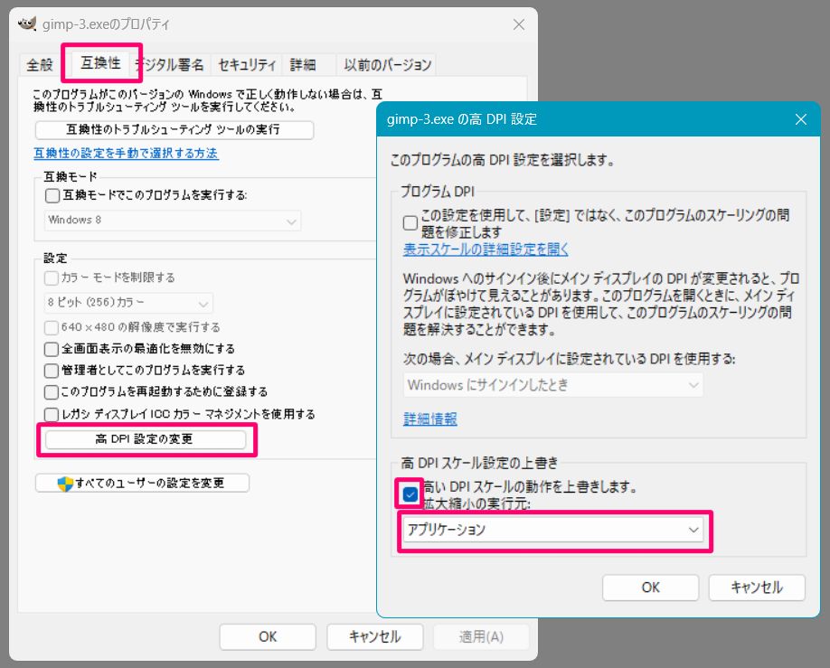Expand the アプリケーション scaling dropdown
Screen dimensions: 830x668
(x=553, y=530)
